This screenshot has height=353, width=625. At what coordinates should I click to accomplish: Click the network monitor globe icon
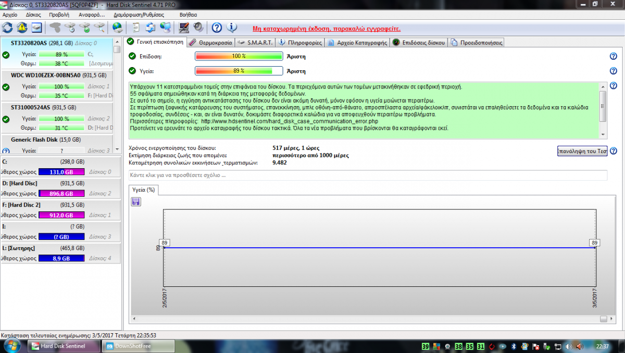[165, 27]
